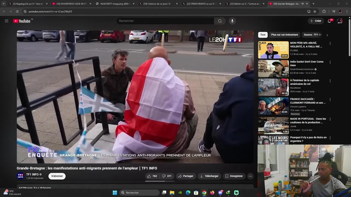Open TF1 INFO channel name link
This screenshot has height=197, width=351.
(x=32, y=175)
